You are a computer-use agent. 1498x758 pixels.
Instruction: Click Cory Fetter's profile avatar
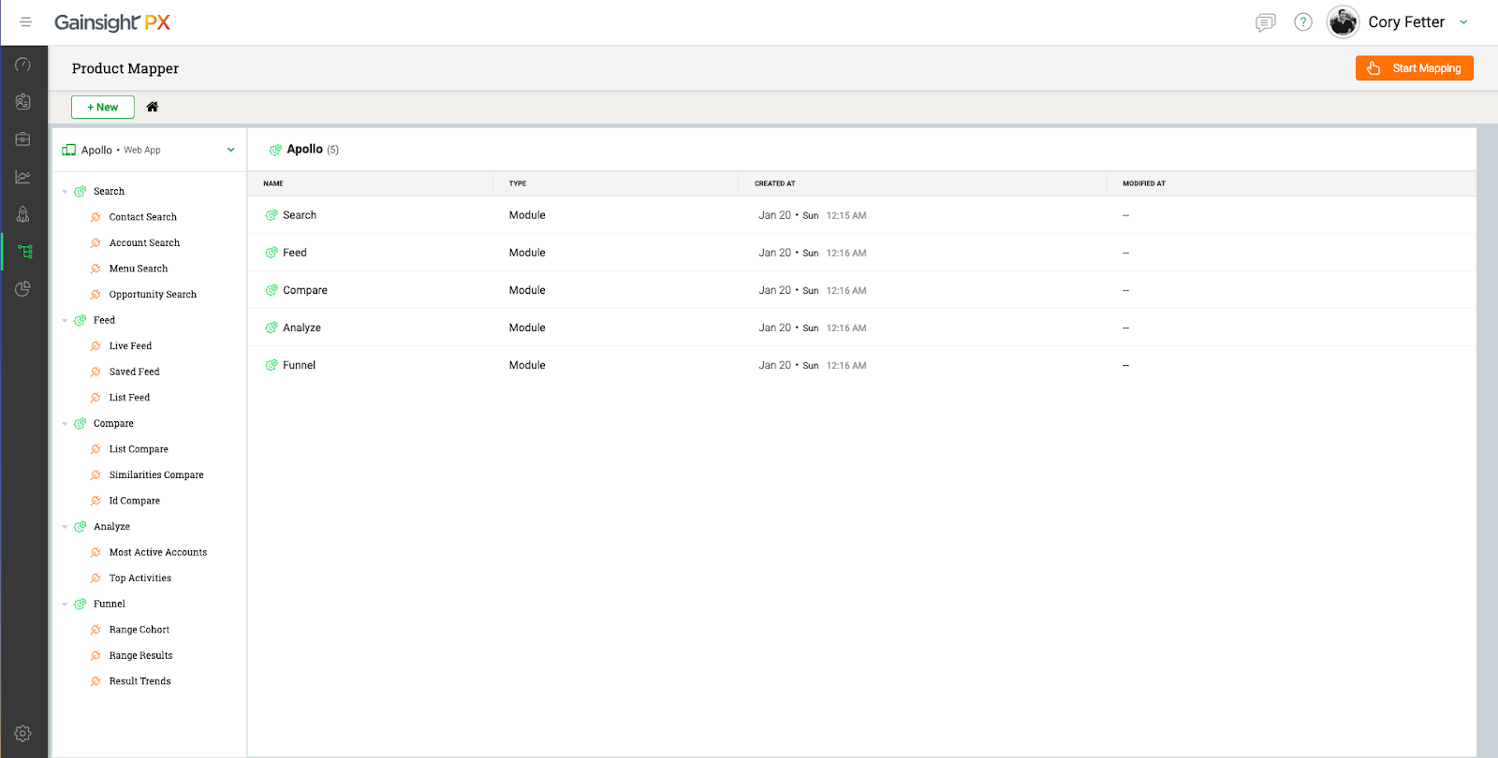[1343, 22]
